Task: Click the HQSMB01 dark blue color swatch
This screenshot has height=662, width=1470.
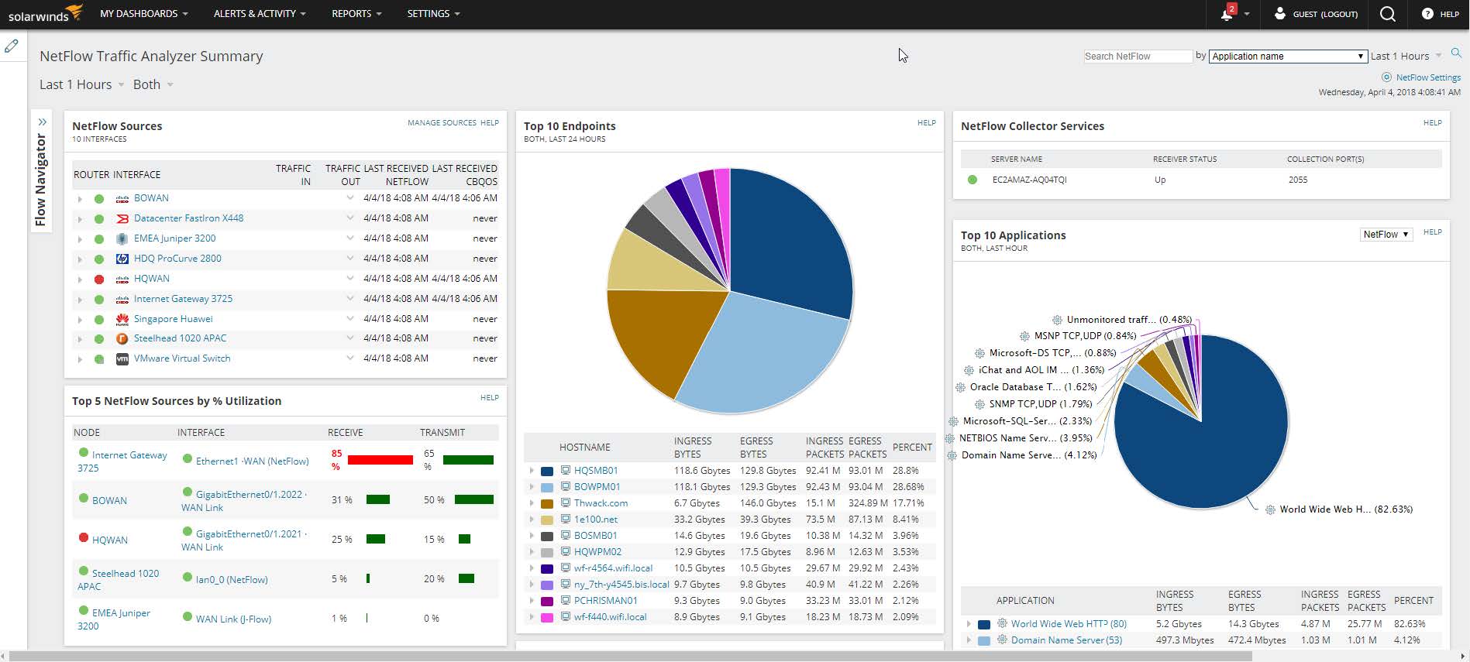Action: coord(547,471)
